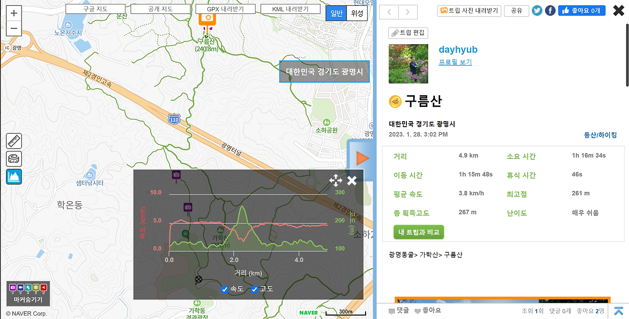The width and height of the screenshot is (629, 319).
Task: Switch to 위성 satellite view tab
Action: [x=356, y=13]
